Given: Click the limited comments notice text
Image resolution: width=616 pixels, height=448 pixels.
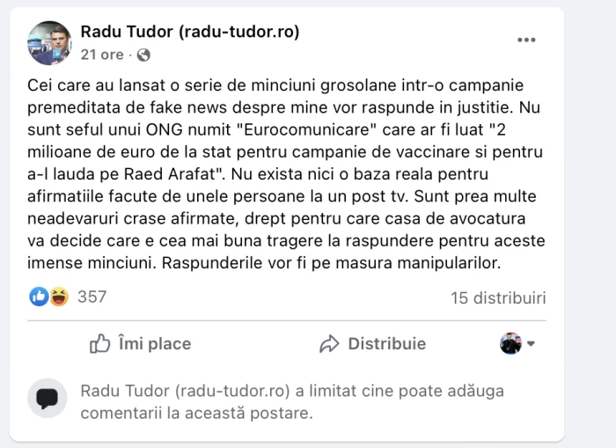Looking at the screenshot, I should click(x=290, y=401).
